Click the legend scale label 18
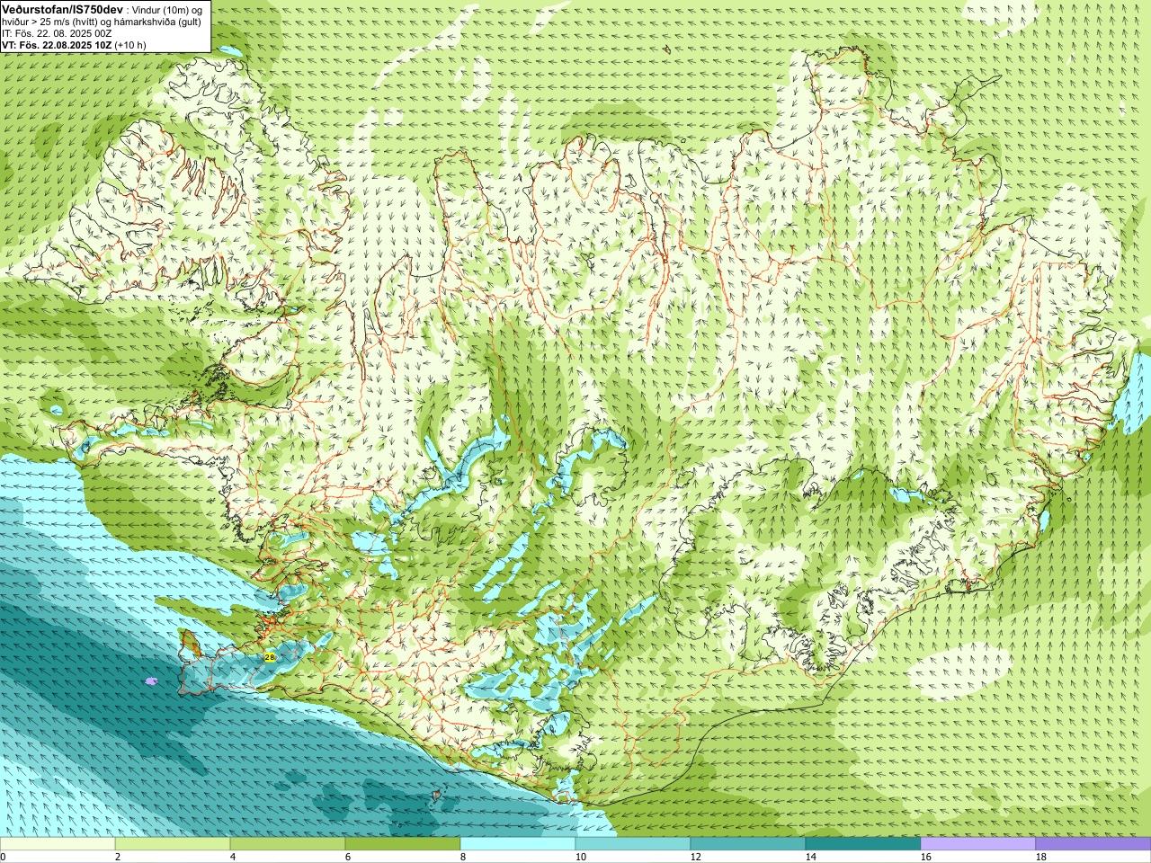Viewport: 1151px width, 863px height. [x=1041, y=857]
